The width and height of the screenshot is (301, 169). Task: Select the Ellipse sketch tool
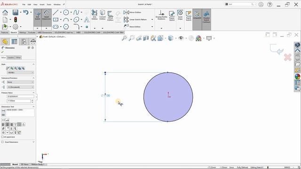point(76,20)
